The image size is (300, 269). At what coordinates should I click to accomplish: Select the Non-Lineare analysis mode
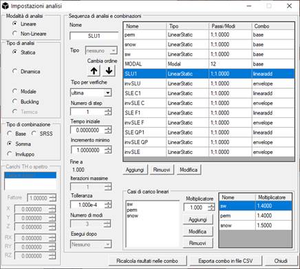(x=30, y=34)
